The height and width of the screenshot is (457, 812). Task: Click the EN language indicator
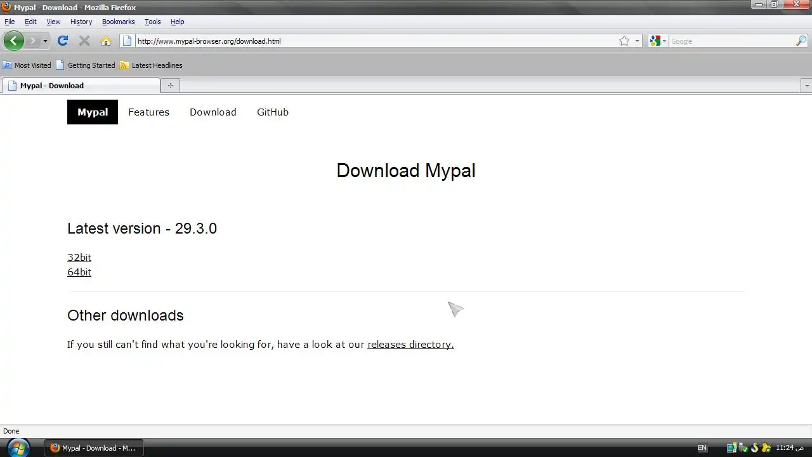[x=702, y=447]
